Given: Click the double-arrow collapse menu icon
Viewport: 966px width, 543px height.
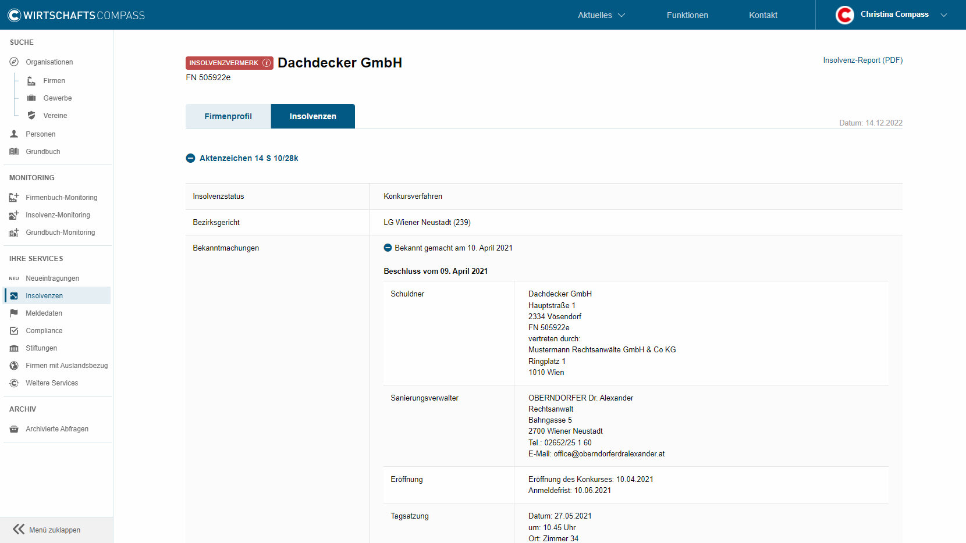Looking at the screenshot, I should click(x=19, y=529).
